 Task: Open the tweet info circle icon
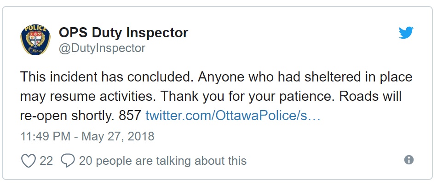pyautogui.click(x=409, y=160)
